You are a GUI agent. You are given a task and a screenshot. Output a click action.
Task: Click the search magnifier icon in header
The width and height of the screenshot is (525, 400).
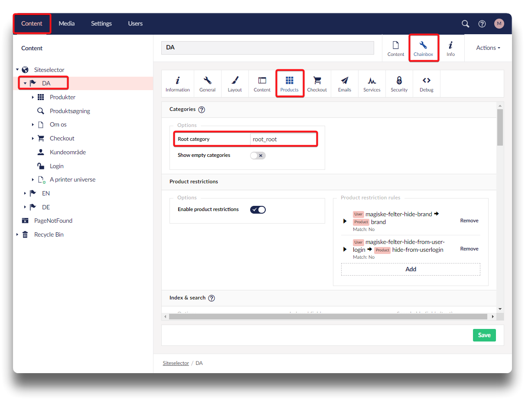465,24
